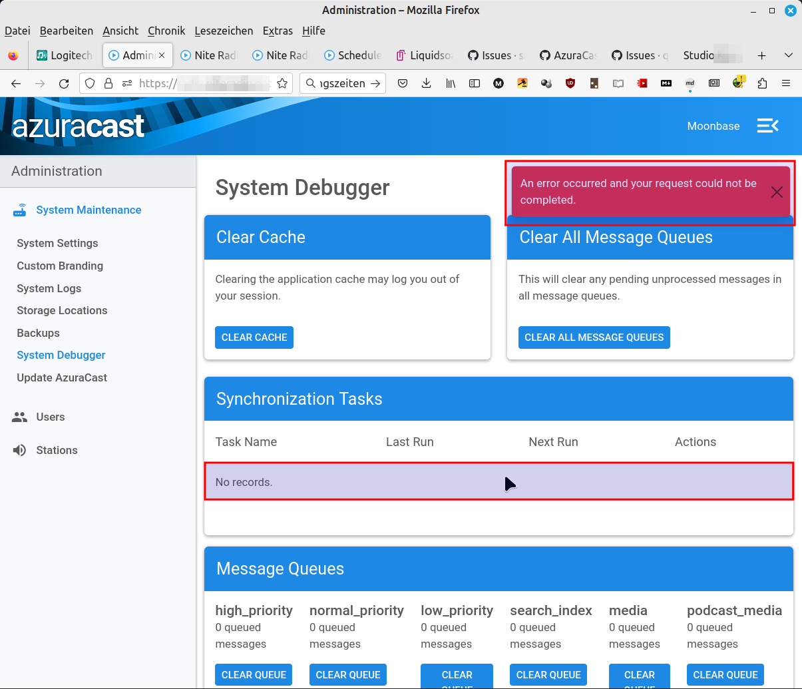
Task: Switch to the Liquidsoap browser tab
Action: (429, 55)
